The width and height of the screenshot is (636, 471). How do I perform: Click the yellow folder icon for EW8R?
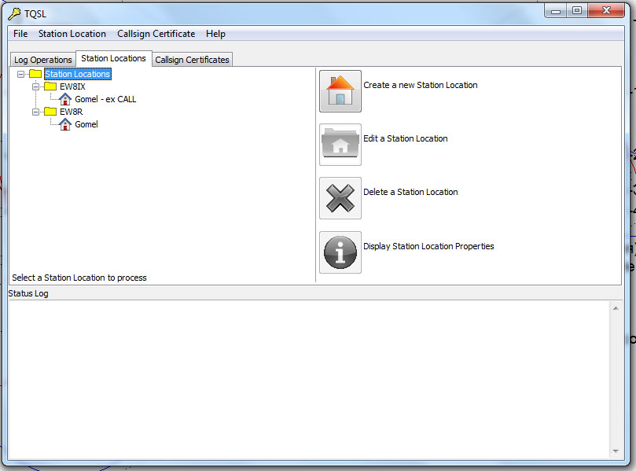point(50,112)
